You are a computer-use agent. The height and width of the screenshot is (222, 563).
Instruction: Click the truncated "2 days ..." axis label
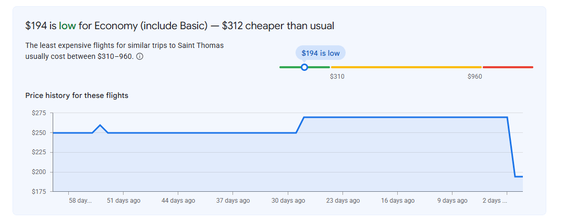tap(495, 201)
